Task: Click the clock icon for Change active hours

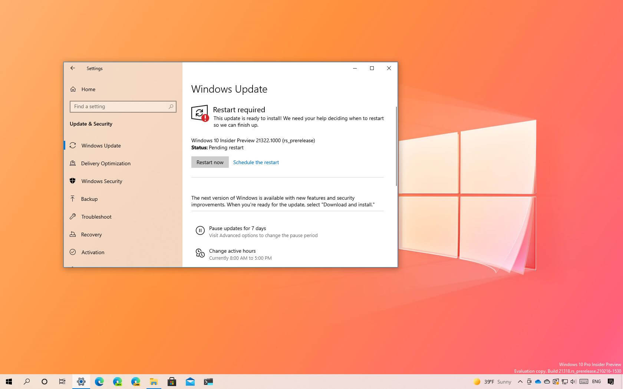Action: (200, 253)
